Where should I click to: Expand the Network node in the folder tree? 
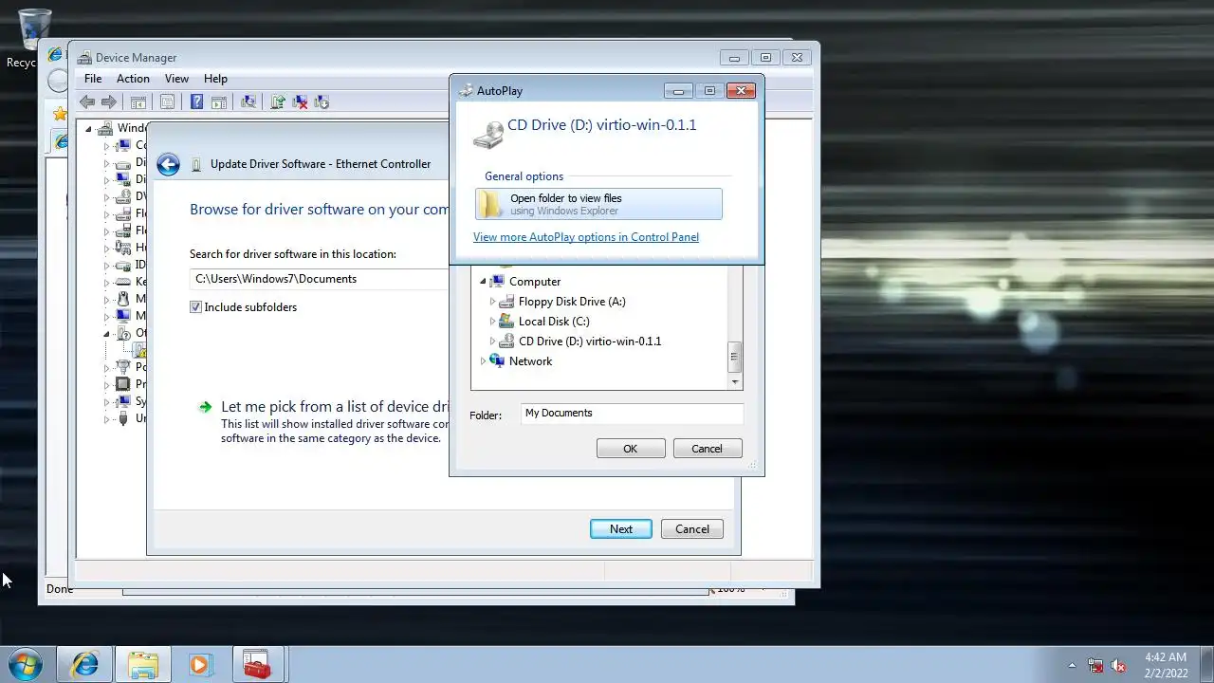coord(483,361)
